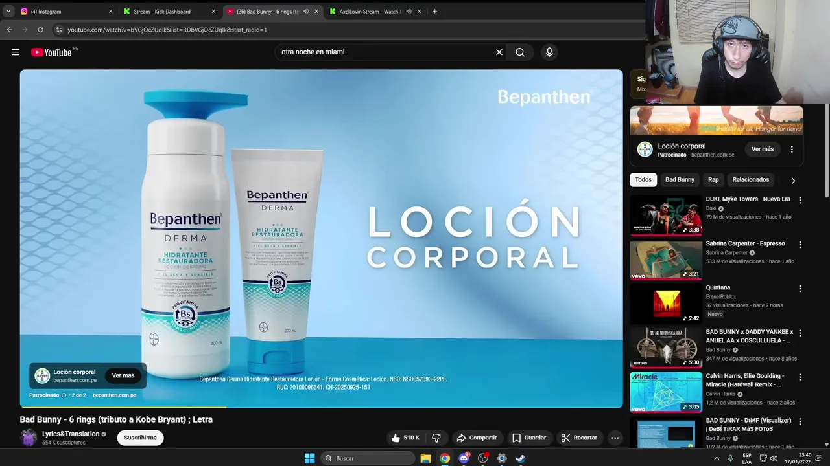Open DUKI Nueva Era video thumbnail
830x466 pixels.
(666, 216)
